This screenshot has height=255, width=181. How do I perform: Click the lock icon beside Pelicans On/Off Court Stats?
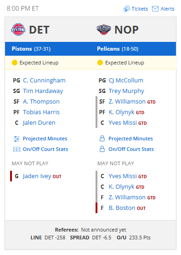(x=102, y=149)
